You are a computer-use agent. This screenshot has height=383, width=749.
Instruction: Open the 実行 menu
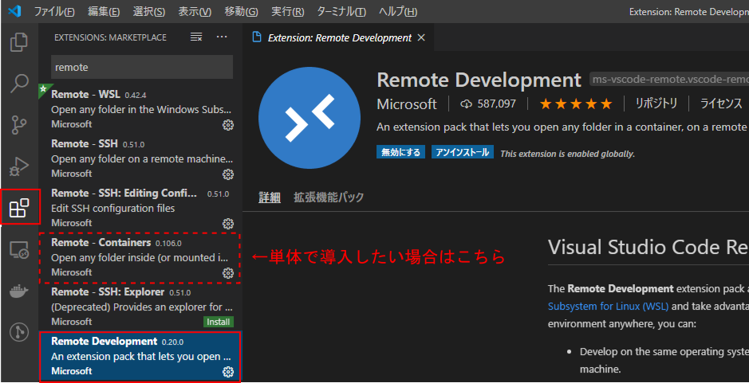tap(287, 11)
